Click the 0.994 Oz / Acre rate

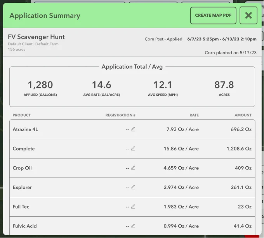pyautogui.click(x=181, y=226)
